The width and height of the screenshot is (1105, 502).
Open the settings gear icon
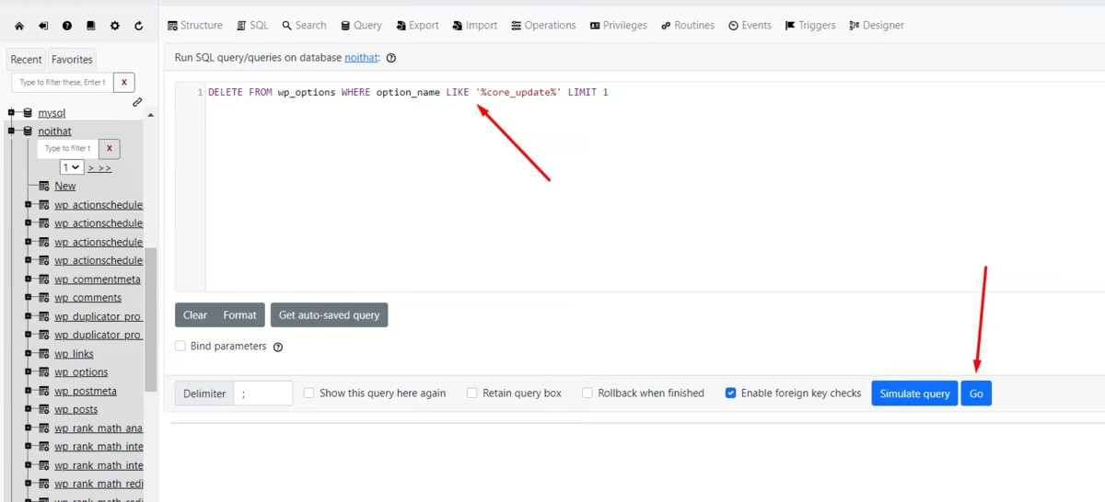coord(114,26)
